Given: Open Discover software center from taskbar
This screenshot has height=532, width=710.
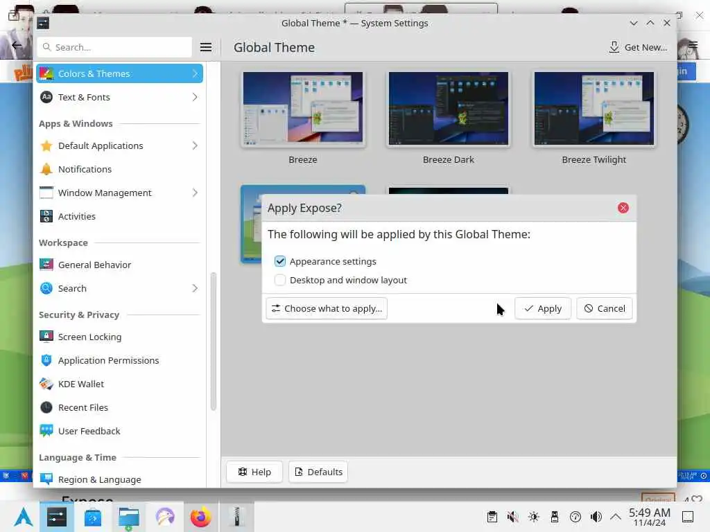Looking at the screenshot, I should (93, 517).
